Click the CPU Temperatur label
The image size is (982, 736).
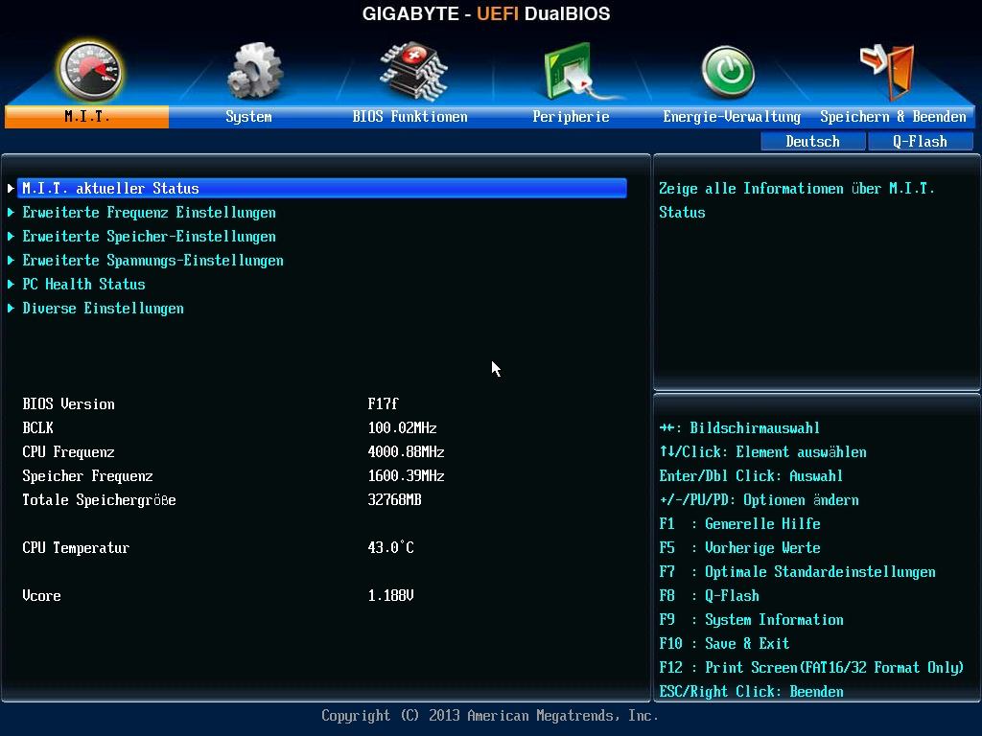(76, 548)
